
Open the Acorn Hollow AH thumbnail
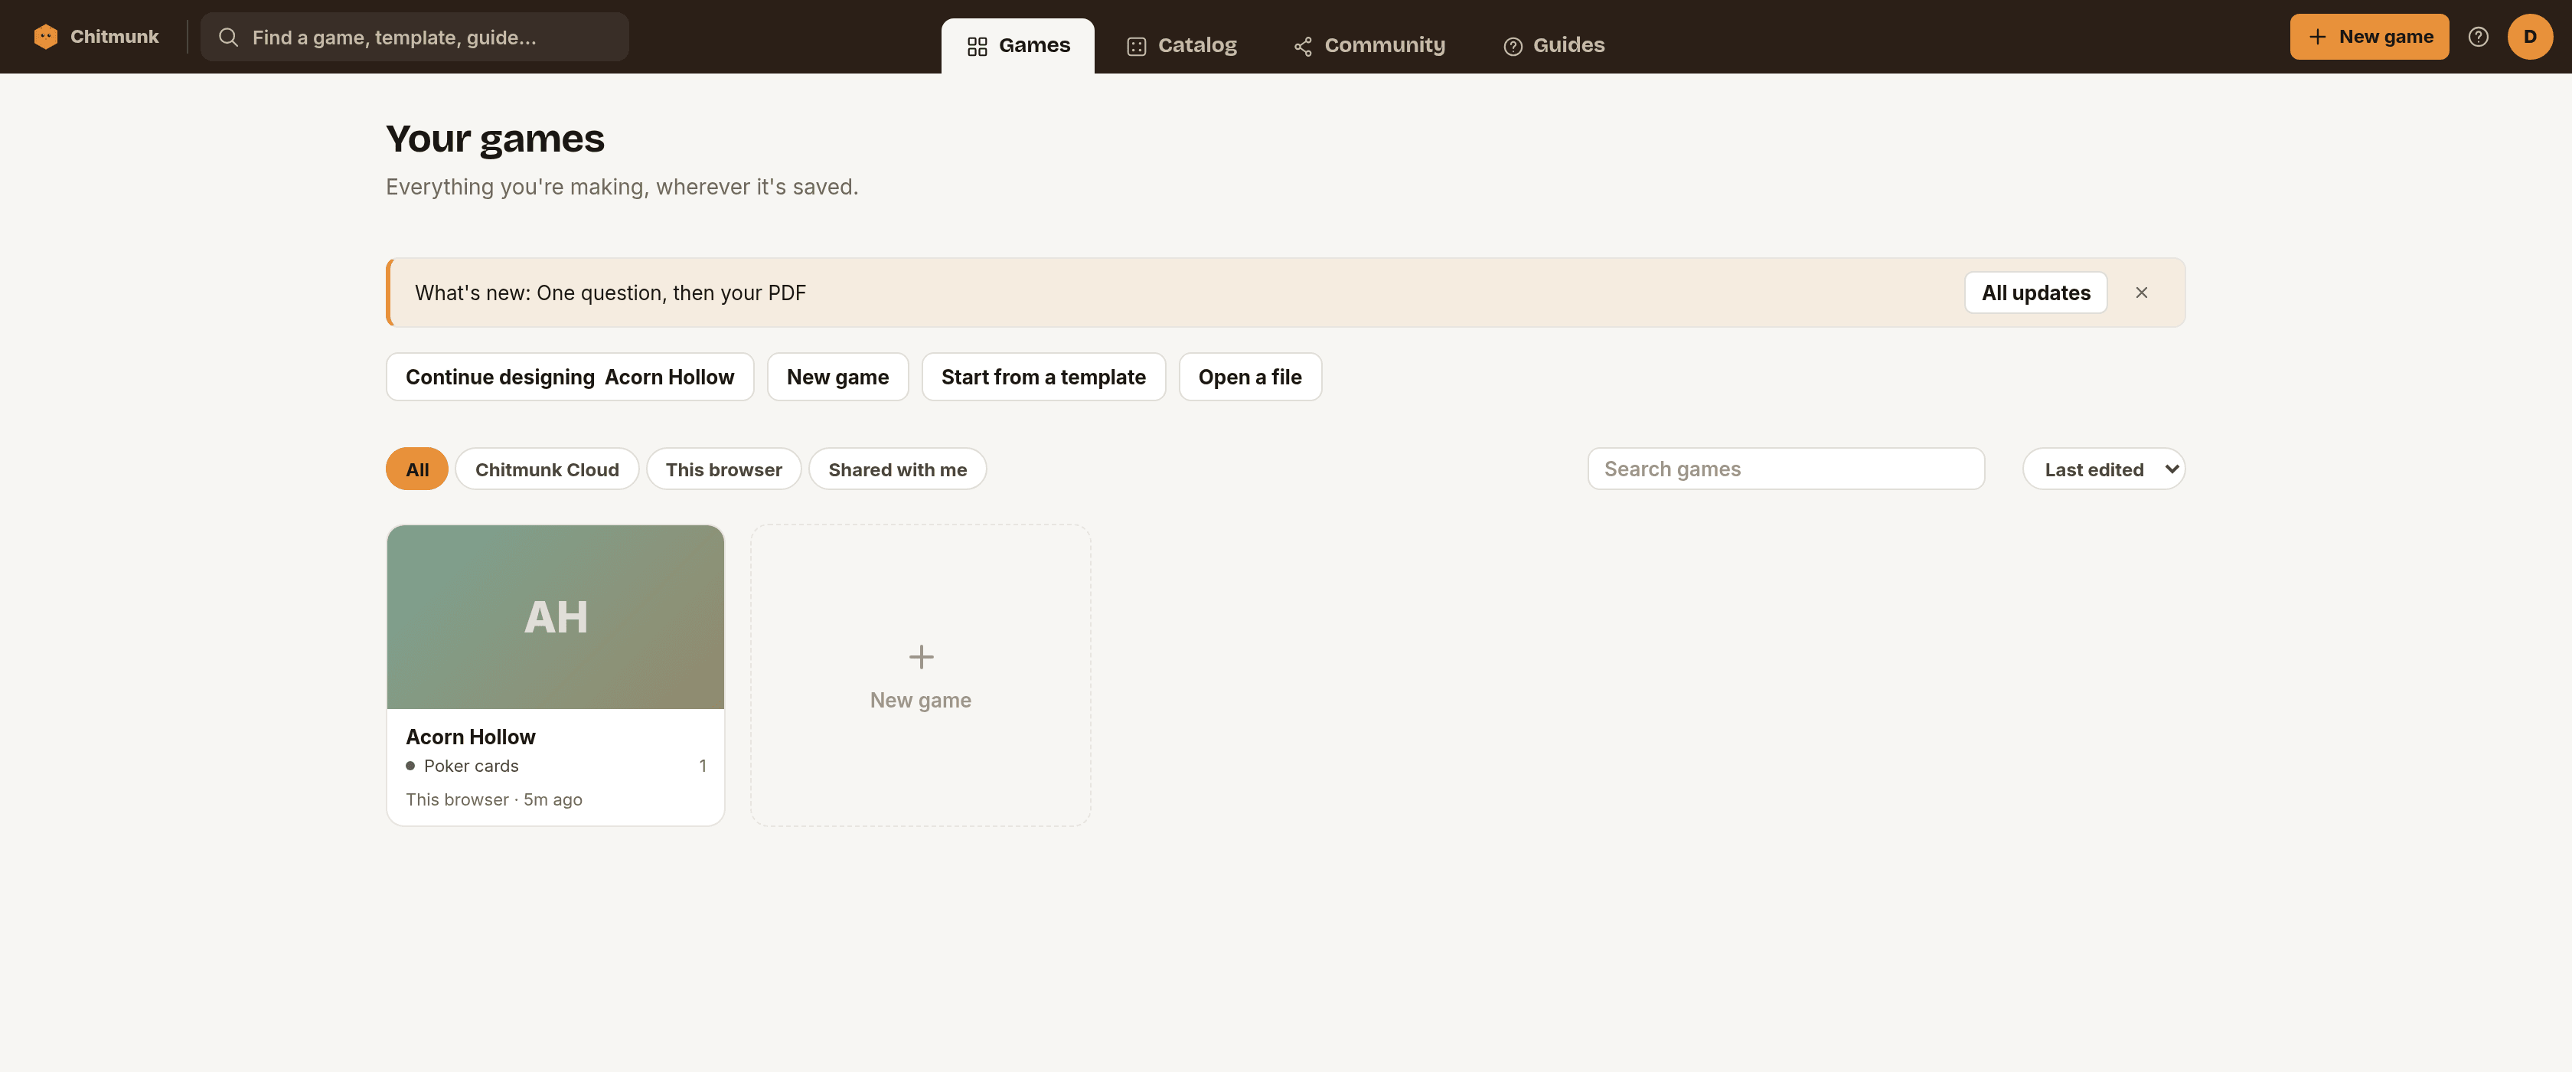tap(555, 617)
